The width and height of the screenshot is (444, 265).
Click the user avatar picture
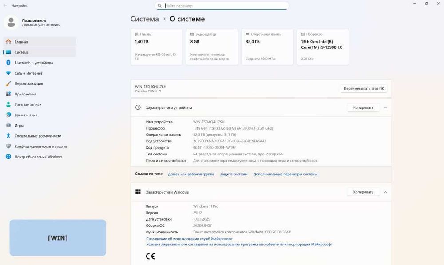coord(12,22)
